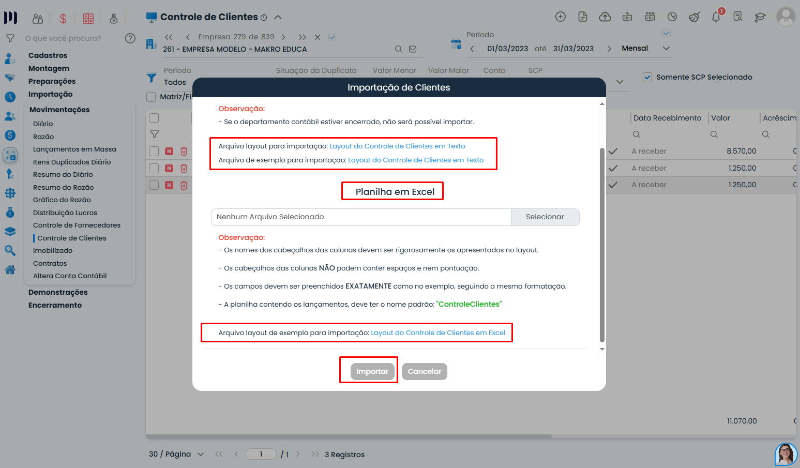Click the pie chart icon in top toolbar

672,17
